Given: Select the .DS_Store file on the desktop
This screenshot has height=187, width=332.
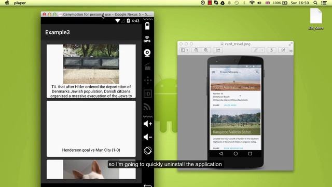Looking at the screenshot, I should [x=316, y=19].
